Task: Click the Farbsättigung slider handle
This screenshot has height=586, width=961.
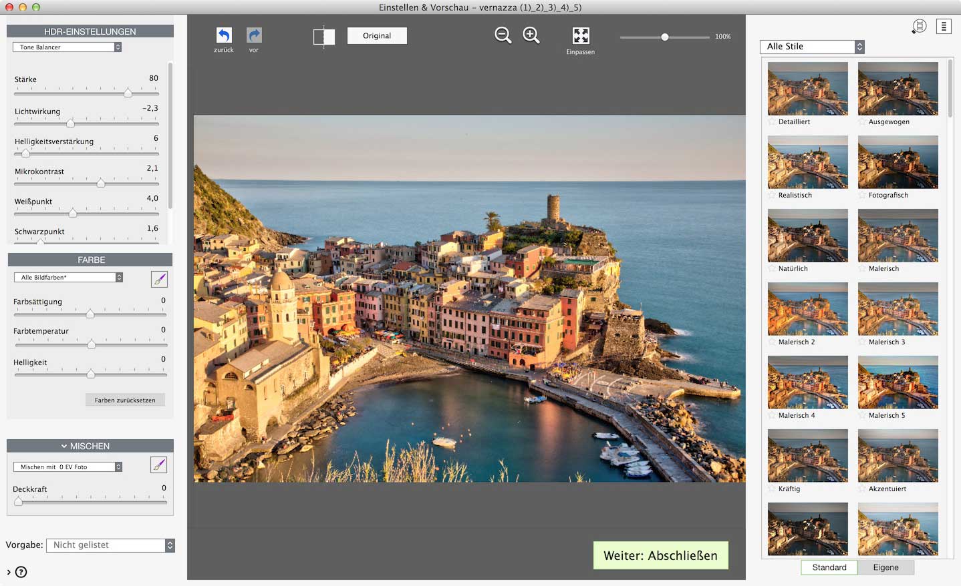Action: (90, 314)
